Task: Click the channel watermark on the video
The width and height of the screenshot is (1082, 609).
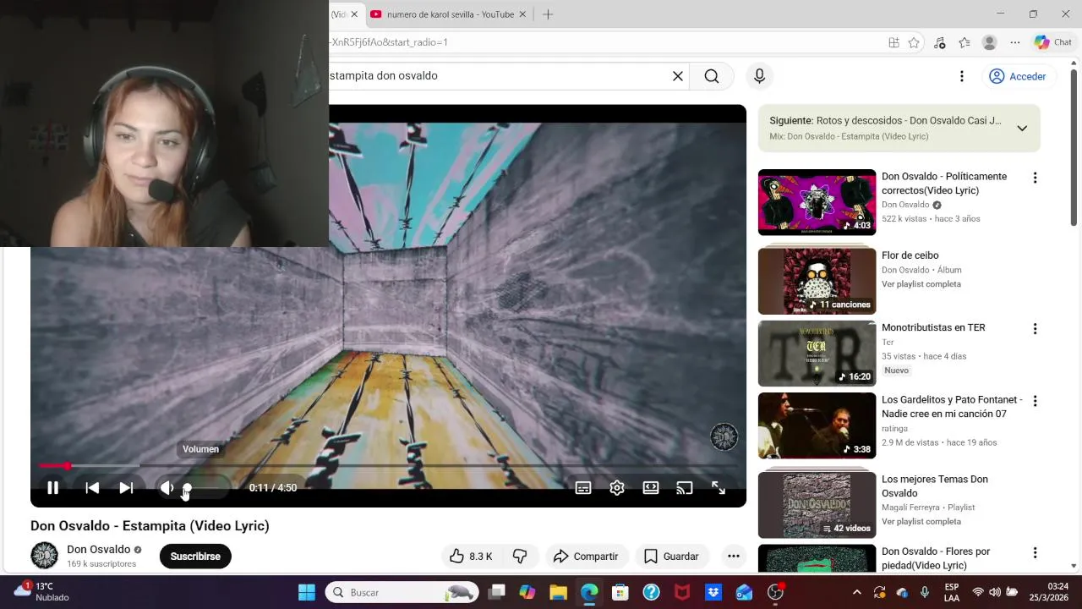Action: click(x=724, y=436)
